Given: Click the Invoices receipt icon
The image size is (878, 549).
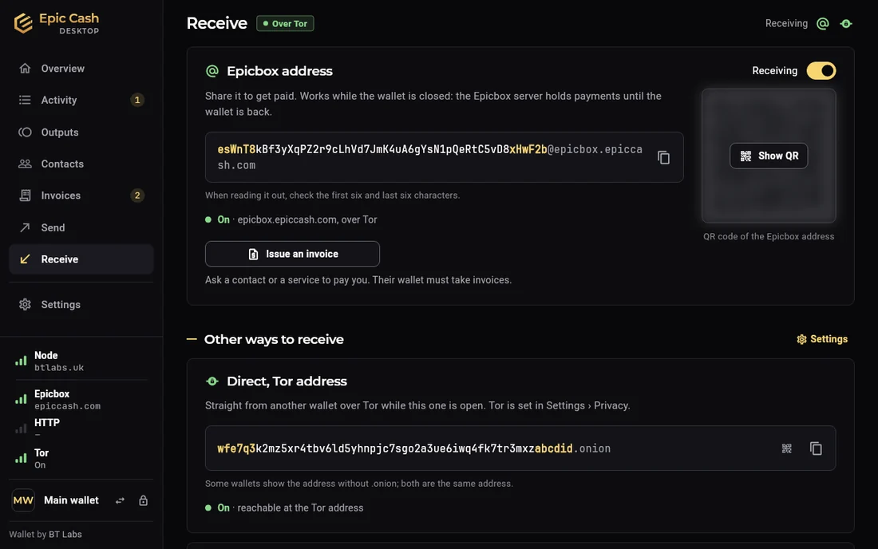Looking at the screenshot, I should click(25, 196).
